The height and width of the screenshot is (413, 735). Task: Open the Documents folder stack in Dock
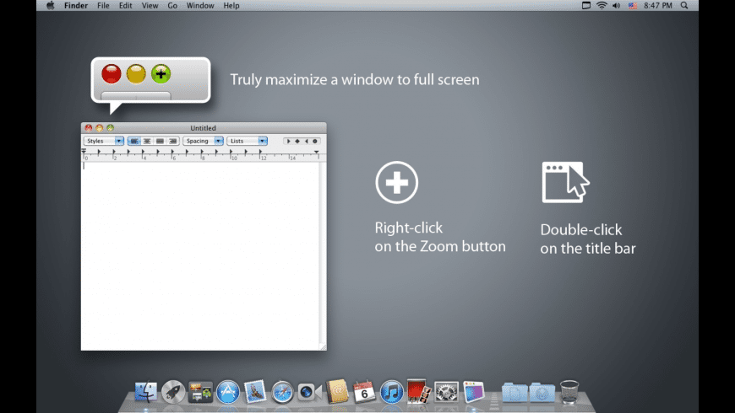coord(514,392)
